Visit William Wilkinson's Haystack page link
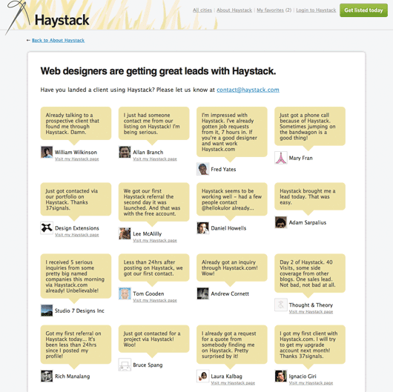393x392 pixels. pos(76,159)
